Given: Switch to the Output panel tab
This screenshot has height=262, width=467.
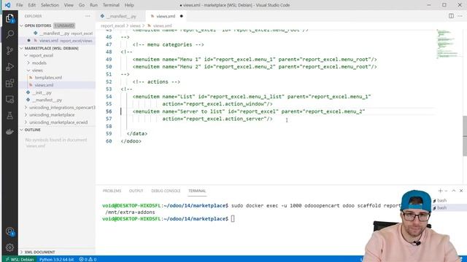Looking at the screenshot, I should (136, 191).
